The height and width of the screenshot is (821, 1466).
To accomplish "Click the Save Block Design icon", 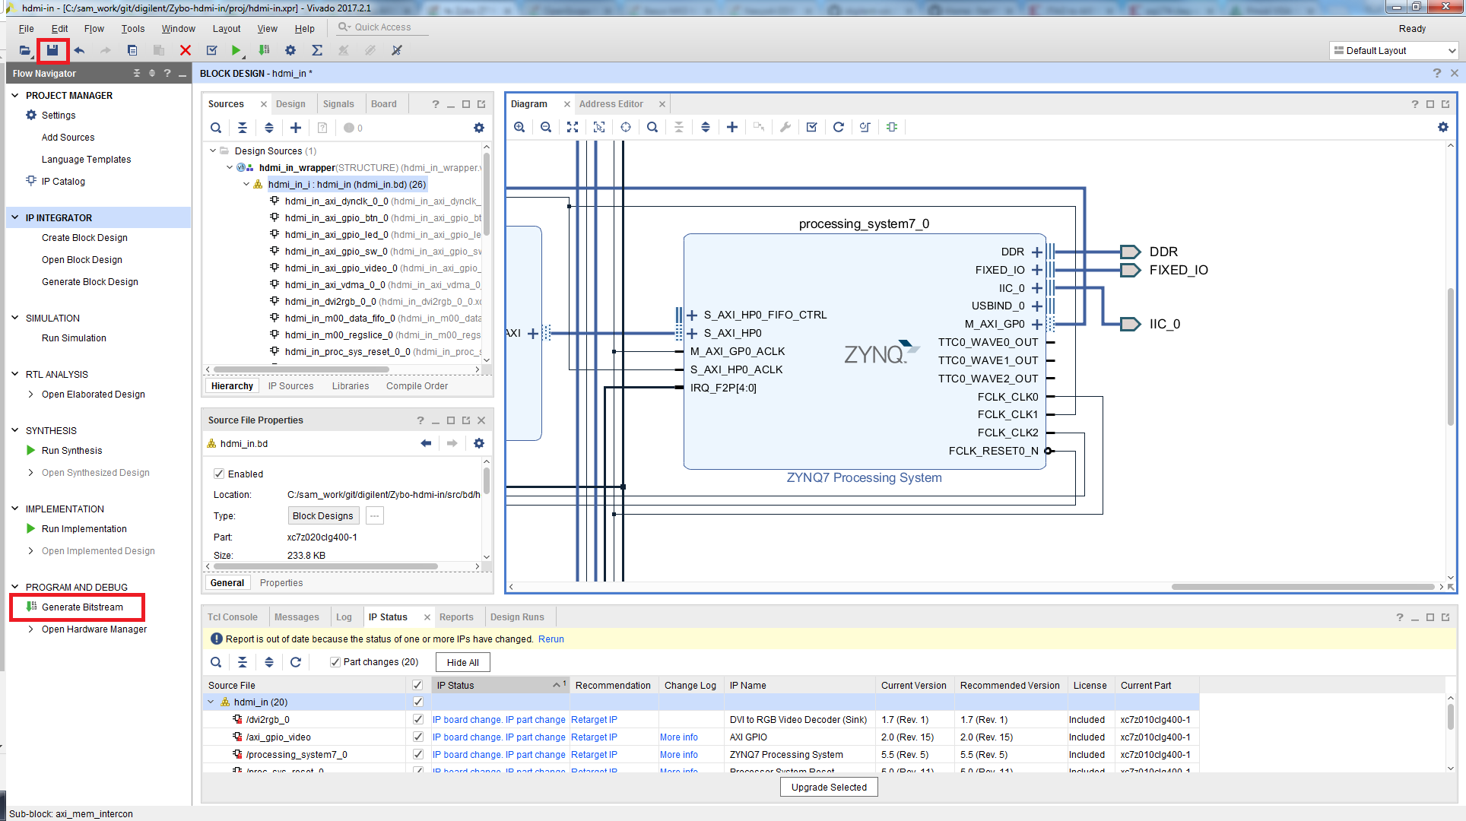I will [x=52, y=50].
